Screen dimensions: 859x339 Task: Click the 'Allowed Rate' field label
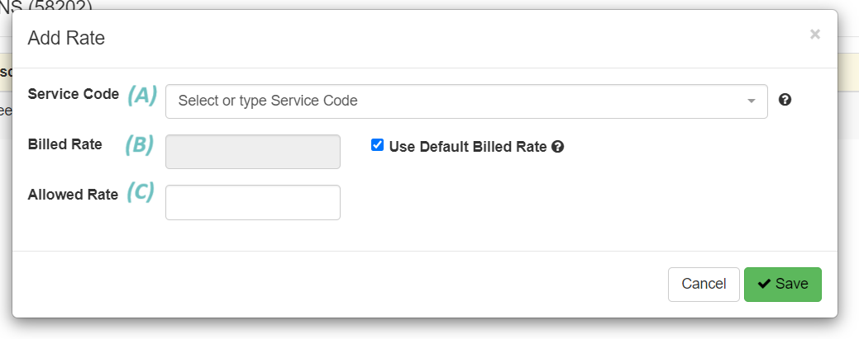click(73, 195)
